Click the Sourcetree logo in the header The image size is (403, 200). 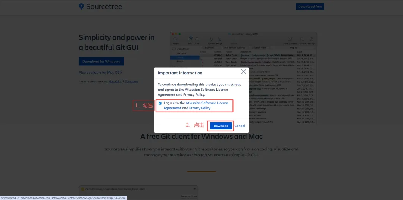click(x=100, y=7)
